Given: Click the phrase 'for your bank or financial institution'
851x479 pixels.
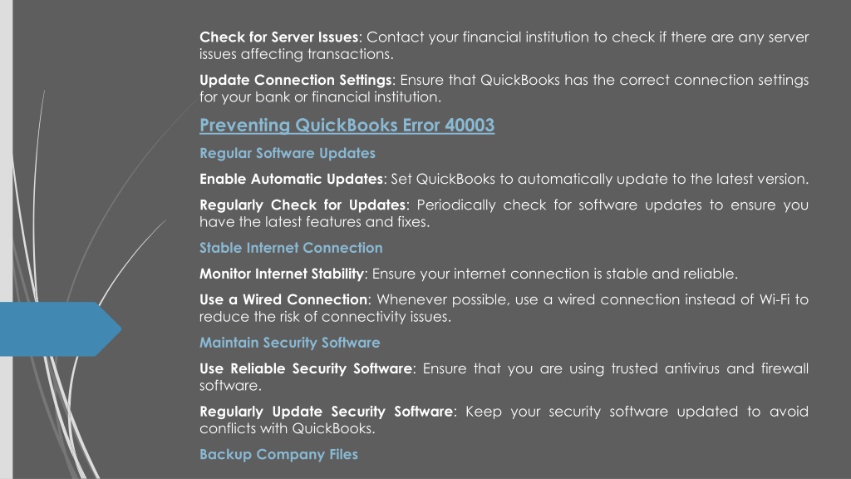Looking at the screenshot, I should pos(319,97).
